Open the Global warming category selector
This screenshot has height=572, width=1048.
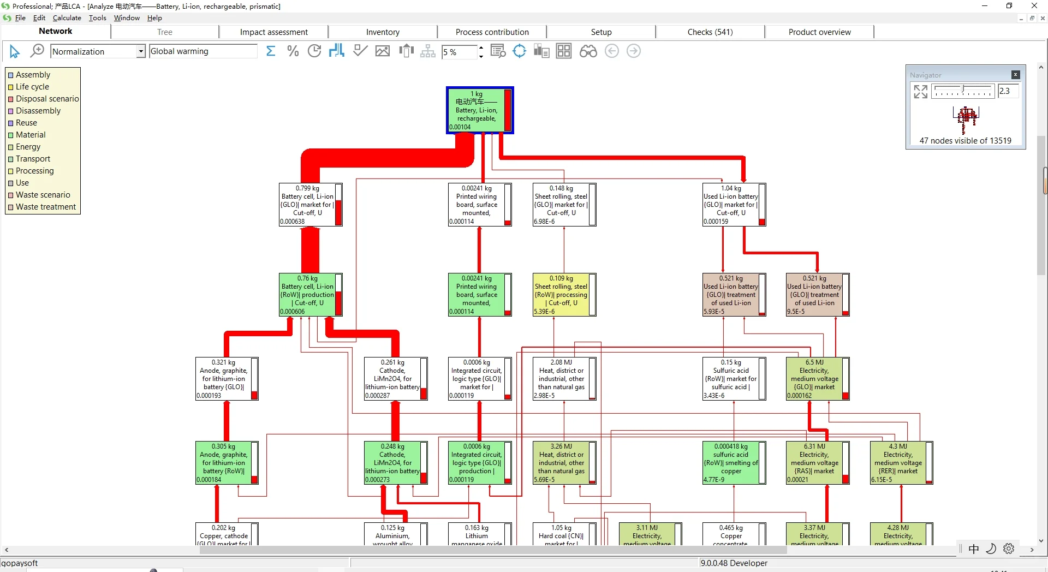click(x=203, y=51)
